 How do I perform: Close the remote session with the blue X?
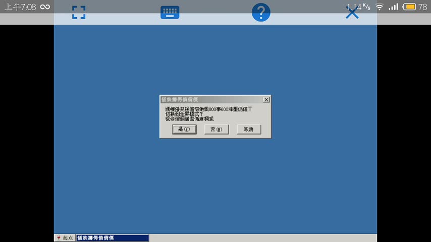[x=352, y=13]
